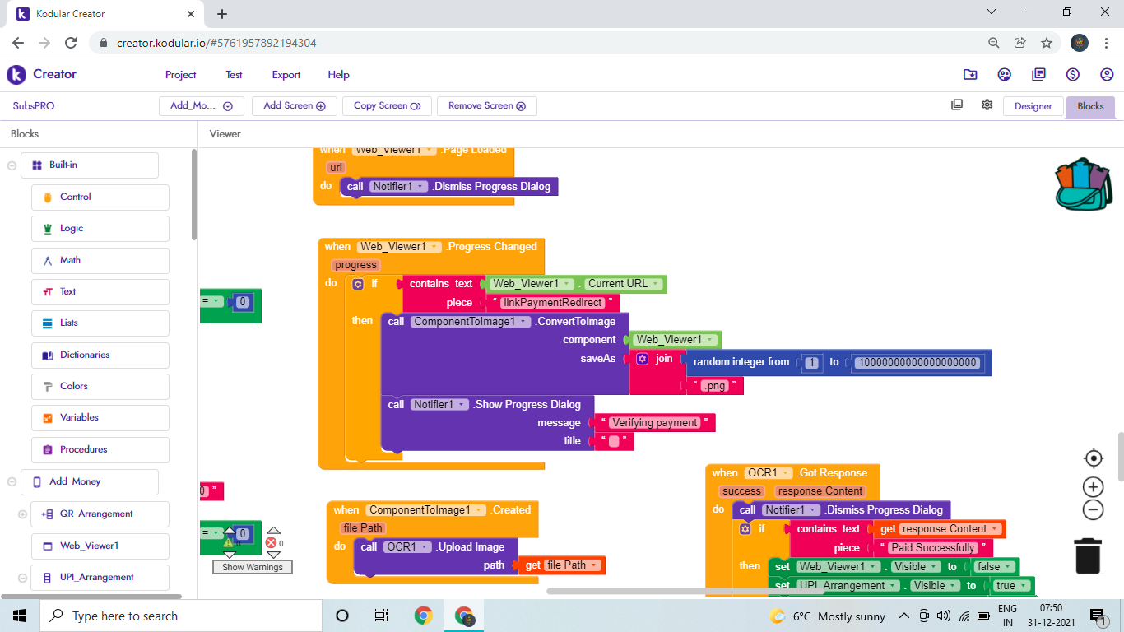Image resolution: width=1124 pixels, height=632 pixels.
Task: Open the mutator gear on the join block
Action: click(643, 359)
